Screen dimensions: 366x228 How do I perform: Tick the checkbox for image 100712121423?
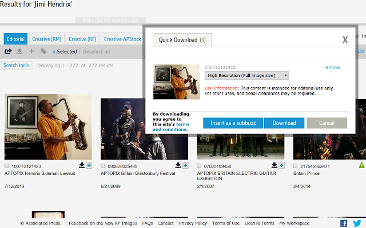tap(6, 166)
